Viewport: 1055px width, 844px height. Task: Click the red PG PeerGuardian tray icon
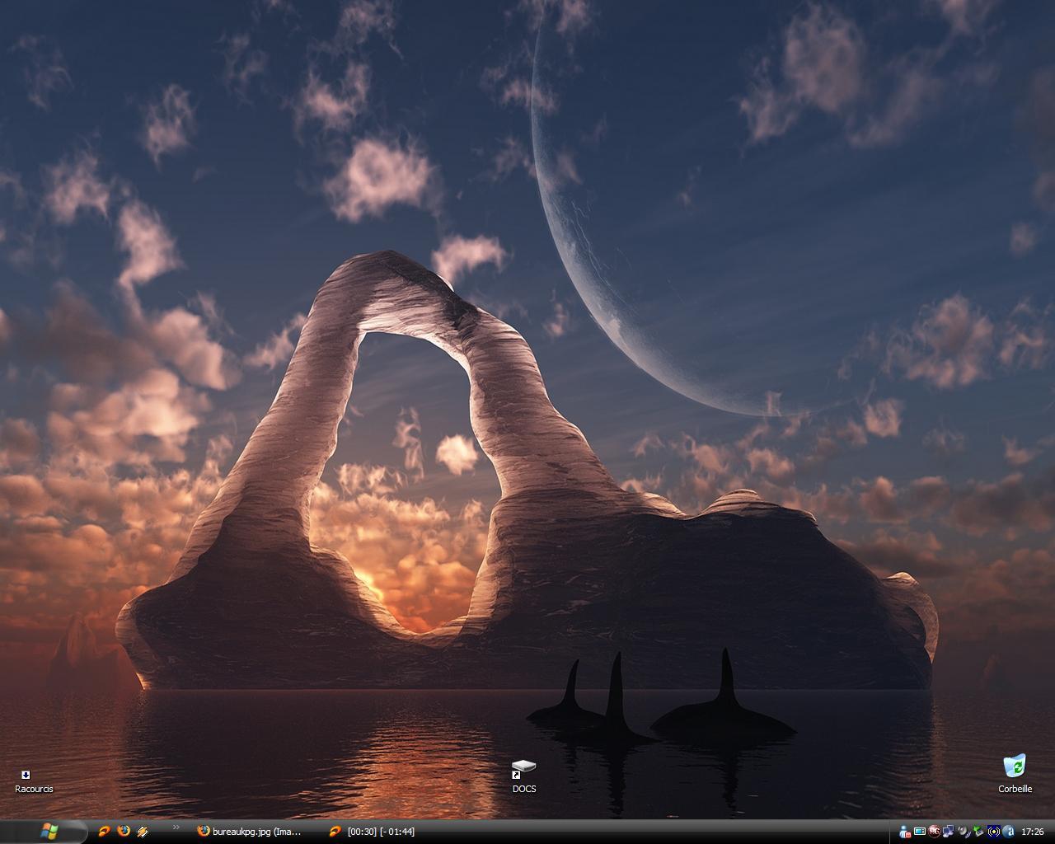point(935,832)
